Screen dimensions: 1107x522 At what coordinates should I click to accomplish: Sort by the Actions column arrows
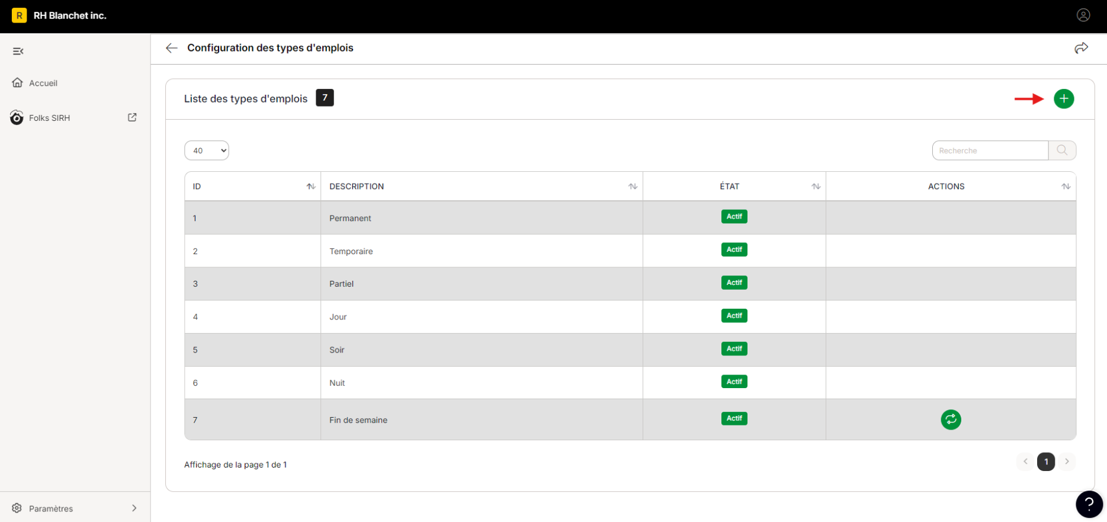(1066, 187)
